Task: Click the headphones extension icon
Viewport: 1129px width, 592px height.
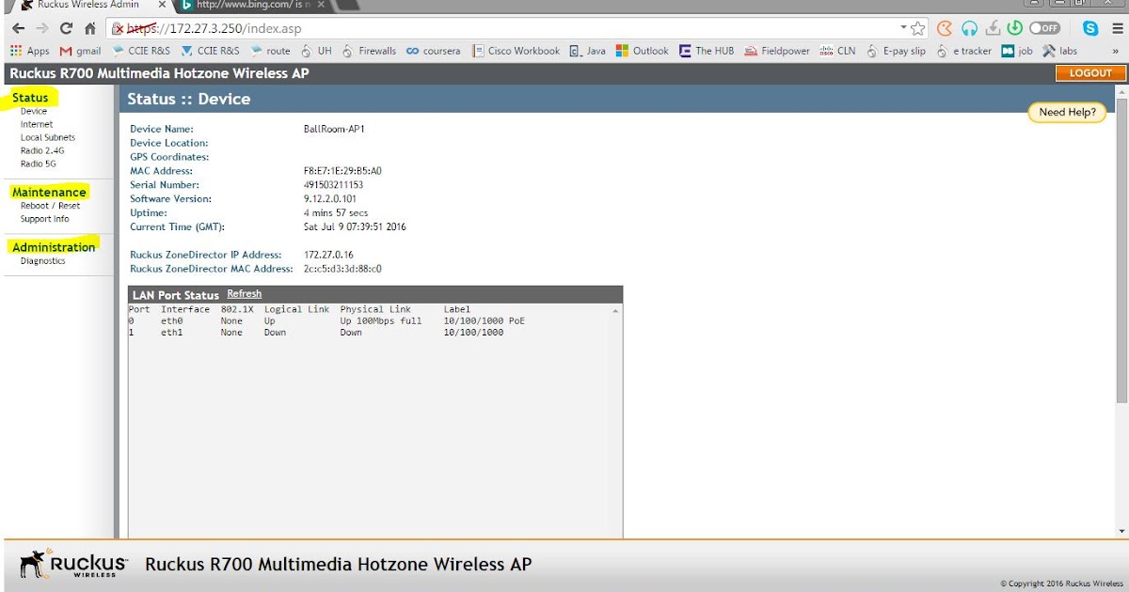Action: [967, 28]
